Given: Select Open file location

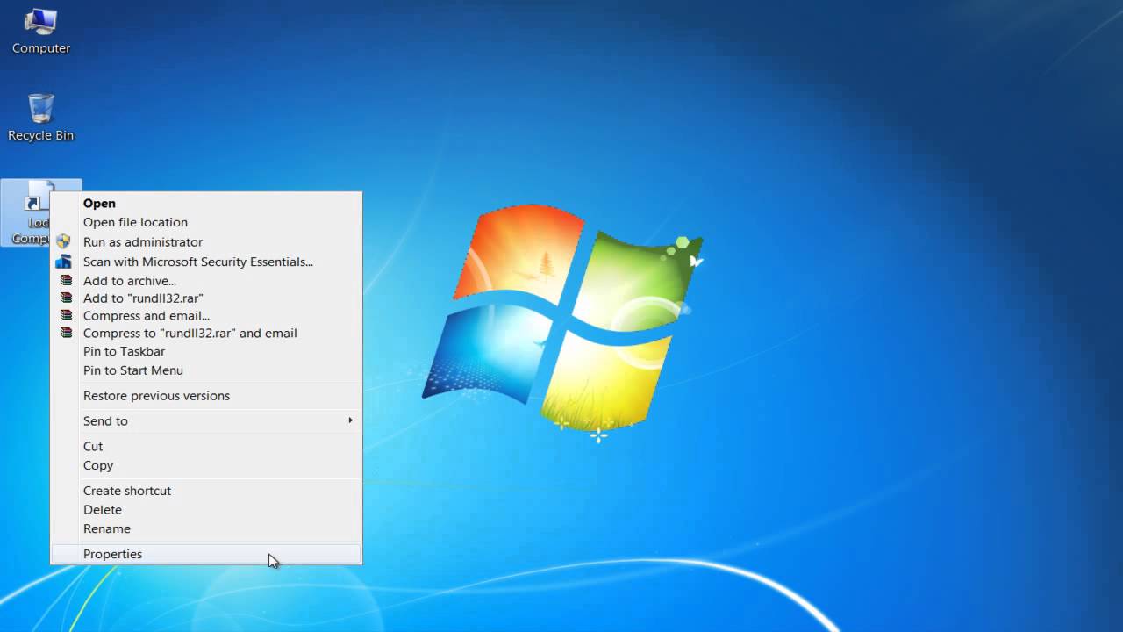Looking at the screenshot, I should tap(206, 222).
